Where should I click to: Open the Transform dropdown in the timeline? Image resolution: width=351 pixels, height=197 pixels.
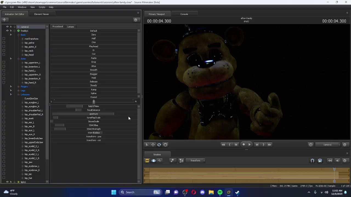[196, 161]
